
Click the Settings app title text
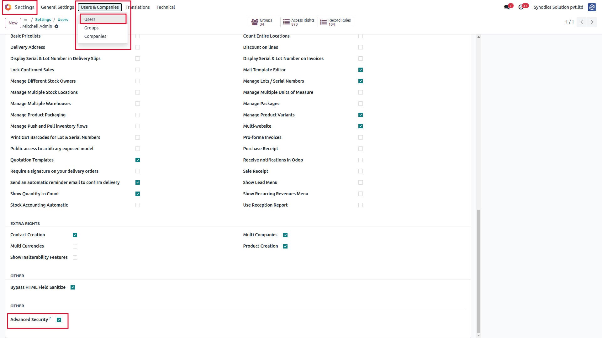pos(24,7)
